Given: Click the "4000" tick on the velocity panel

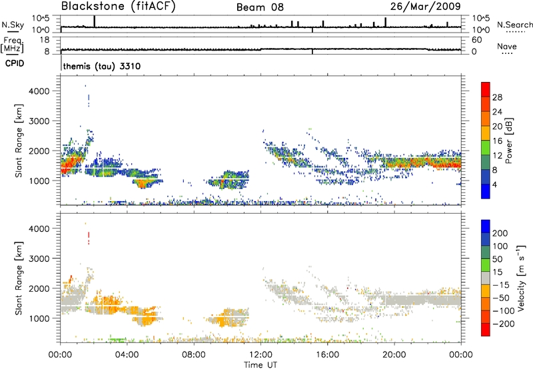Looking at the screenshot, I should tap(39, 228).
